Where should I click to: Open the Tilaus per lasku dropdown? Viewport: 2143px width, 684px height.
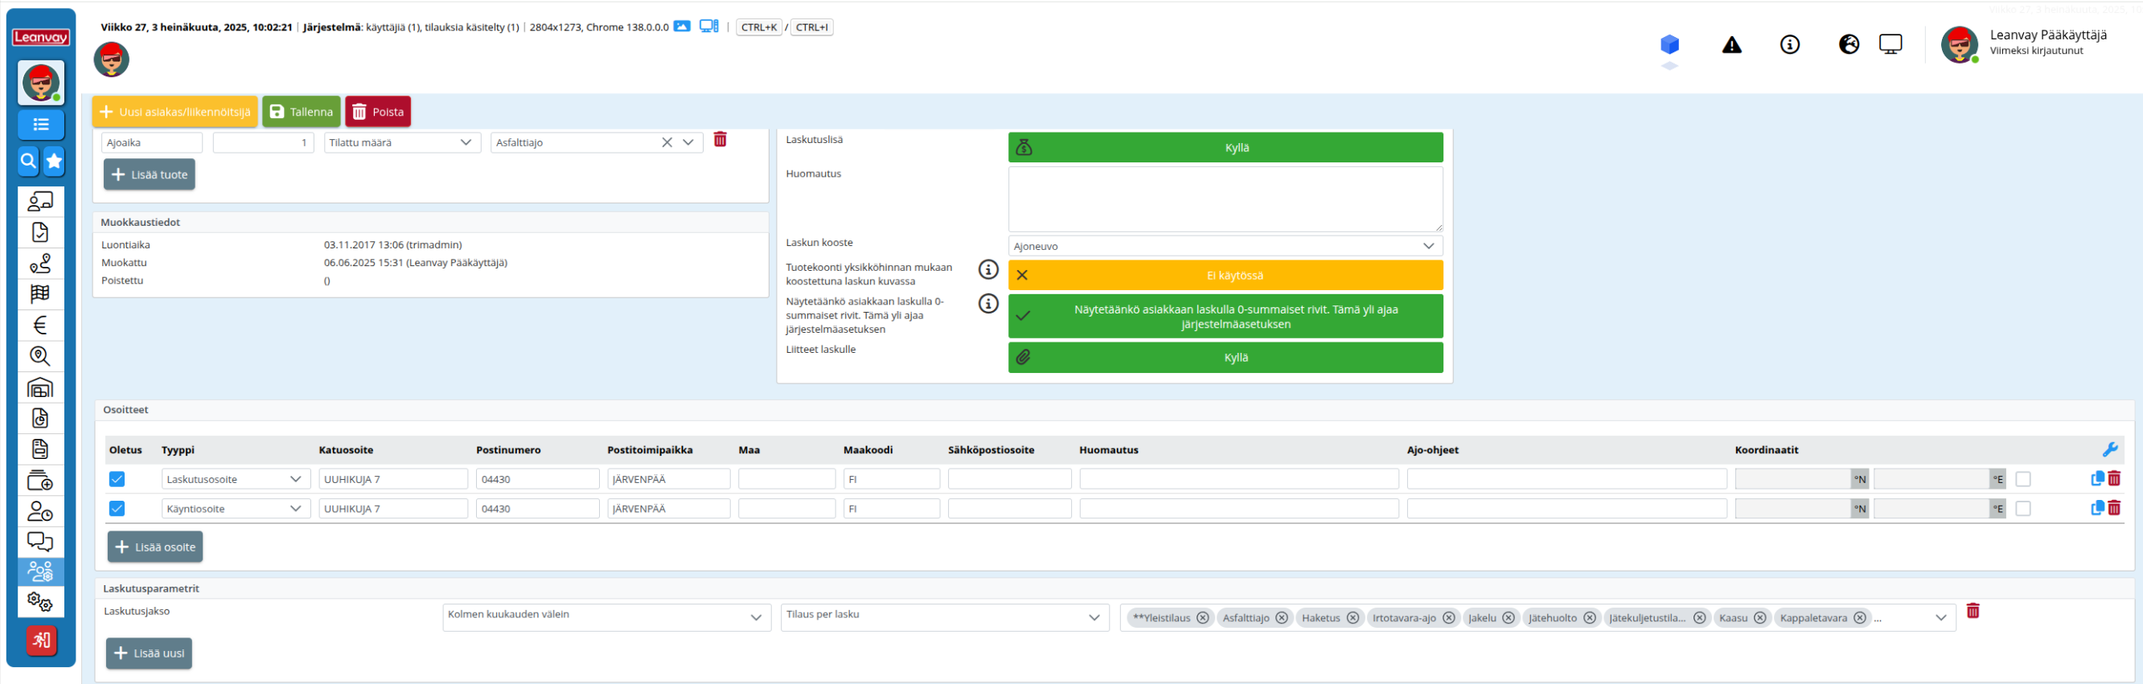pos(943,616)
